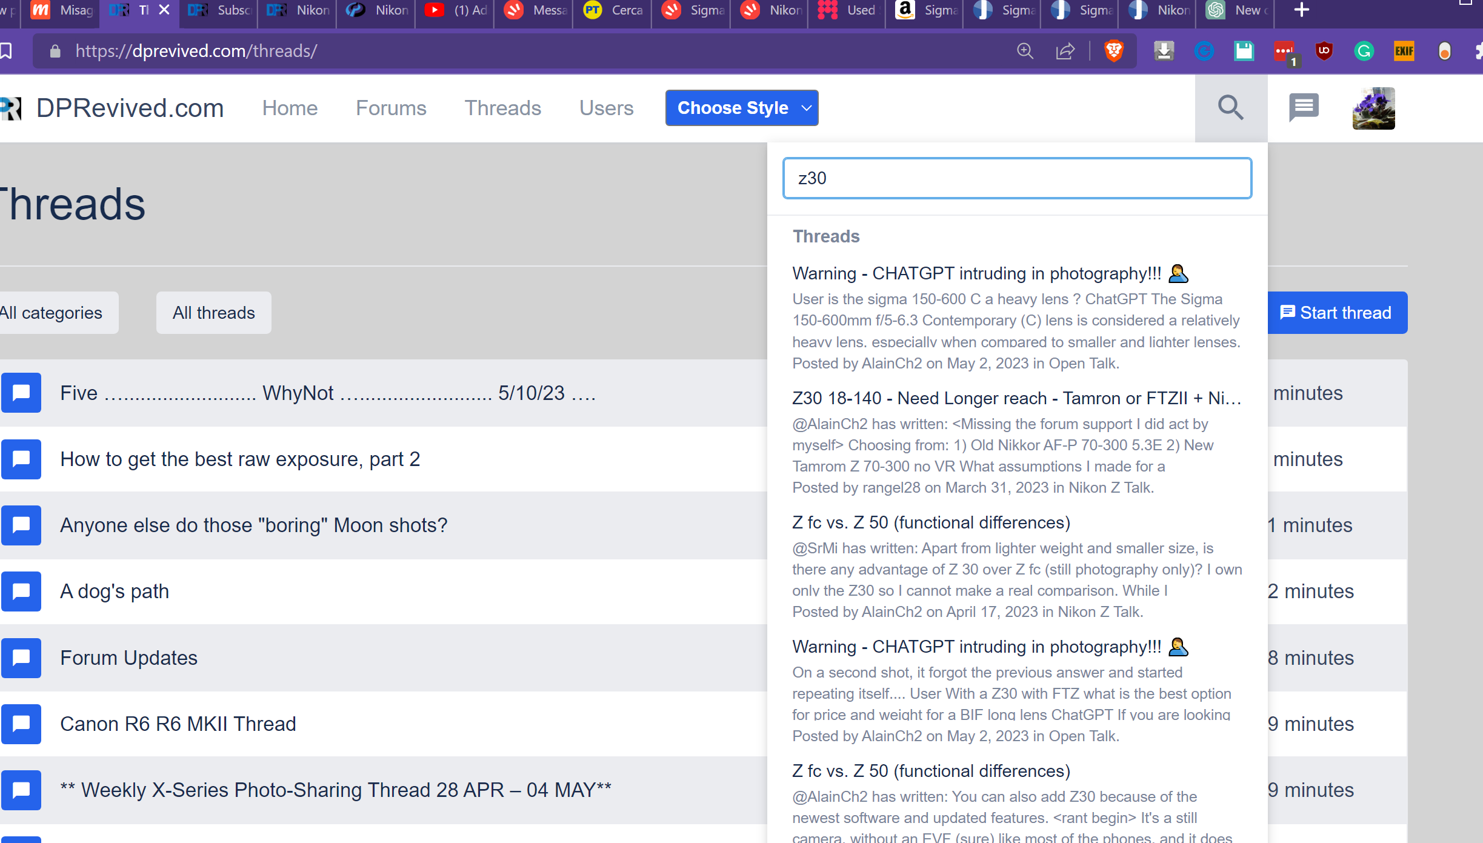Click the uBlock Origin shield extension icon
1483x843 pixels.
[x=1324, y=51]
